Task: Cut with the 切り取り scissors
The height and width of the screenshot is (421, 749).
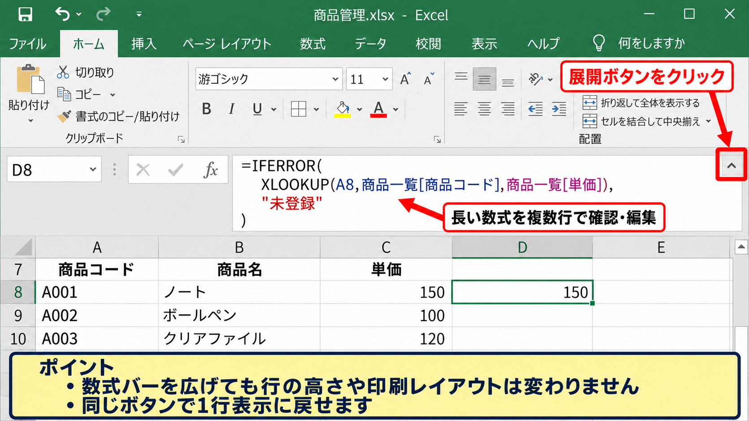Action: pyautogui.click(x=85, y=72)
